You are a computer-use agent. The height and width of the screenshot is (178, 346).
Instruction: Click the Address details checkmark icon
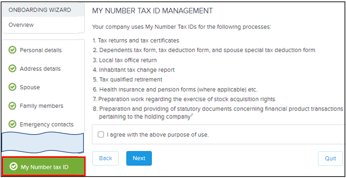[12, 69]
